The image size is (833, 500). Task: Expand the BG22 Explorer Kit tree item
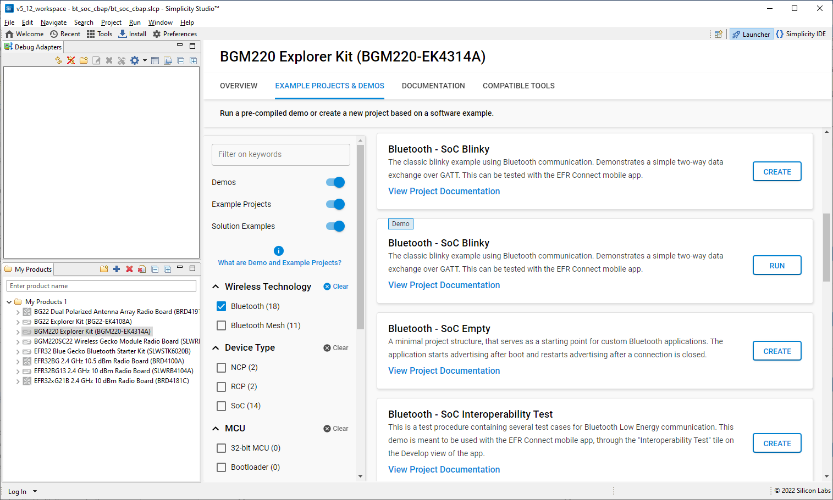pos(16,321)
